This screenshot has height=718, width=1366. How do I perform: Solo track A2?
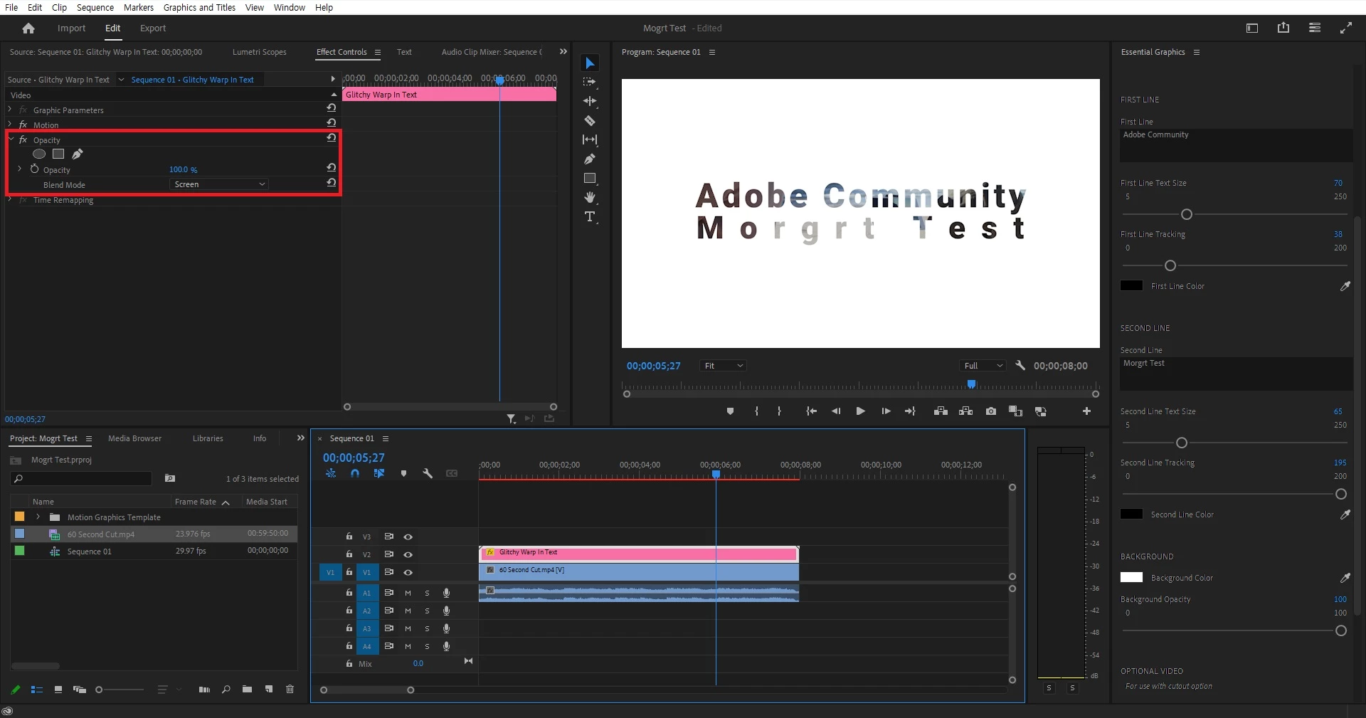click(x=427, y=611)
